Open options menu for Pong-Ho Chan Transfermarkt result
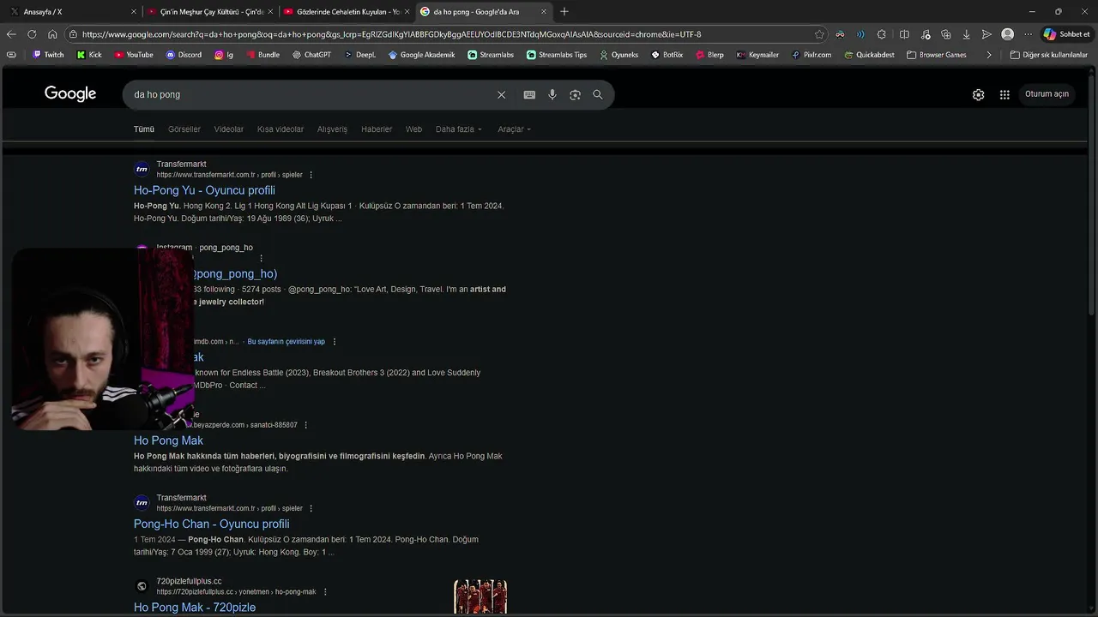This screenshot has height=617, width=1098. click(311, 508)
